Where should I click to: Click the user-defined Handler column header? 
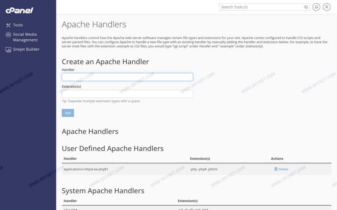(70, 158)
